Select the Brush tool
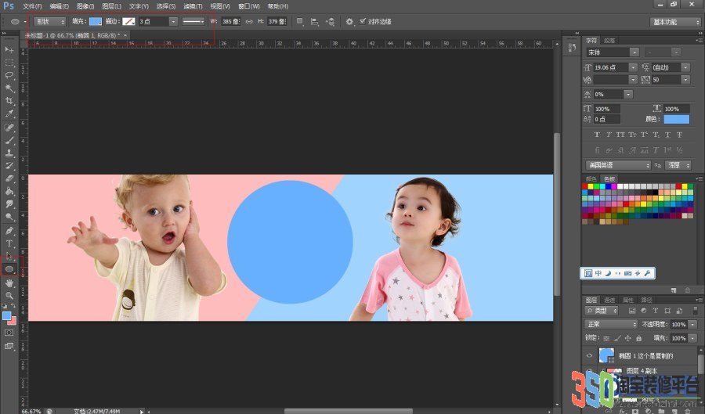This screenshot has width=705, height=414. pyautogui.click(x=9, y=140)
